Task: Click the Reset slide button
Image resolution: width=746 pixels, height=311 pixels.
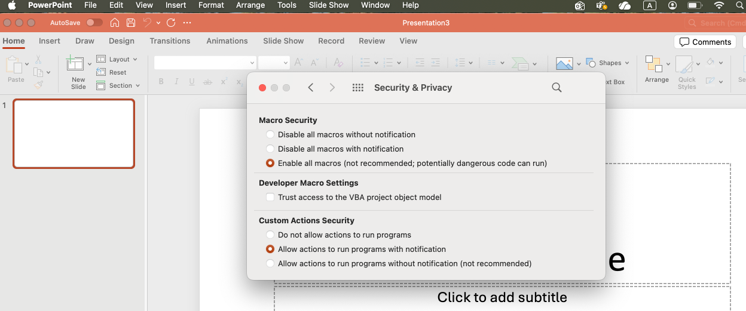Action: tap(111, 72)
